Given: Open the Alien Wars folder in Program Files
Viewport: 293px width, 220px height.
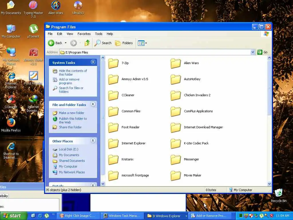Looking at the screenshot, I should tap(185, 63).
